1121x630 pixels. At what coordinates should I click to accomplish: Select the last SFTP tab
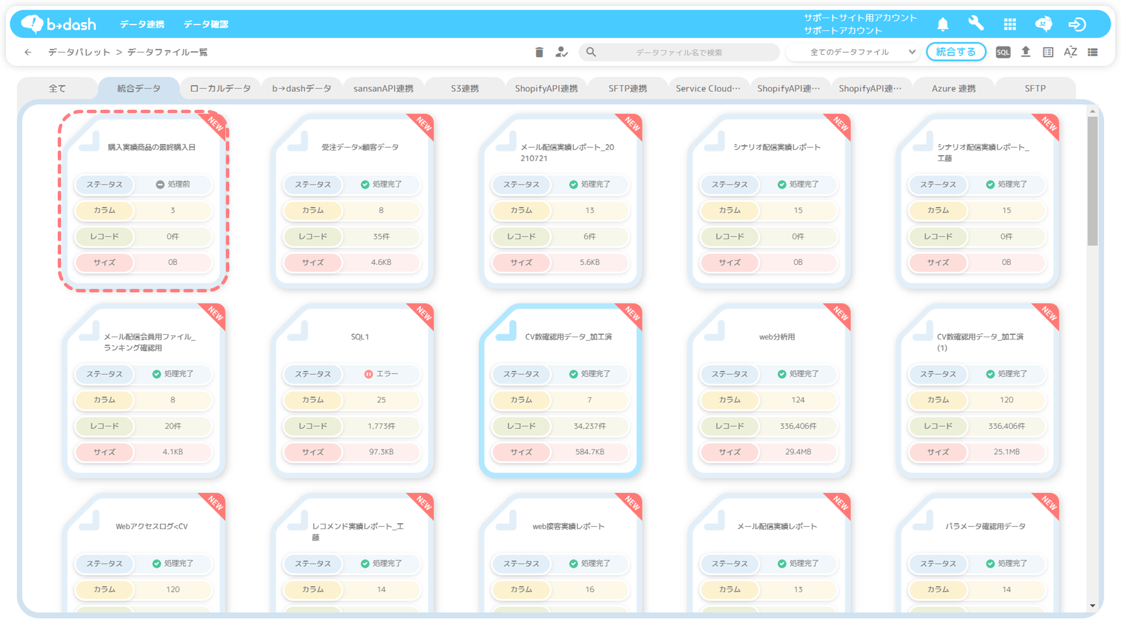pyautogui.click(x=1035, y=88)
